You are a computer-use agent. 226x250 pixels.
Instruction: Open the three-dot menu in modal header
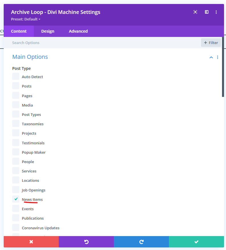coord(216,12)
